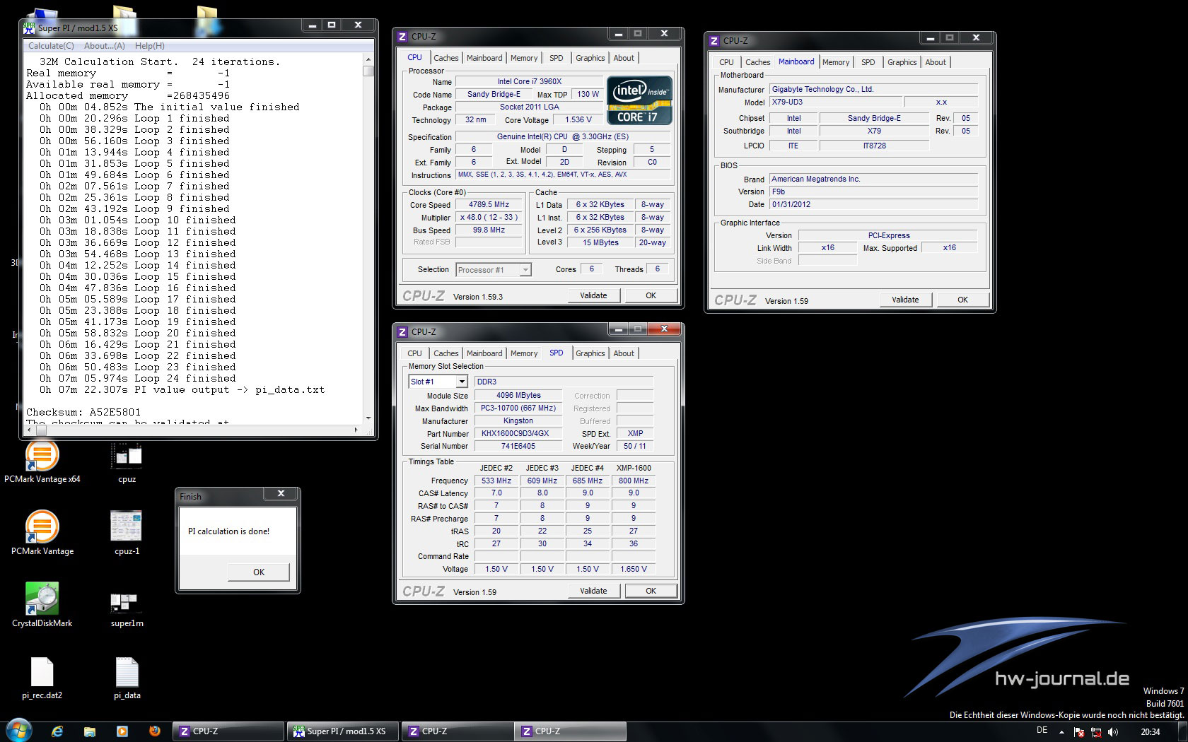Click Checksum: A52E5801 line in Super PI
This screenshot has width=1188, height=742.
point(83,413)
